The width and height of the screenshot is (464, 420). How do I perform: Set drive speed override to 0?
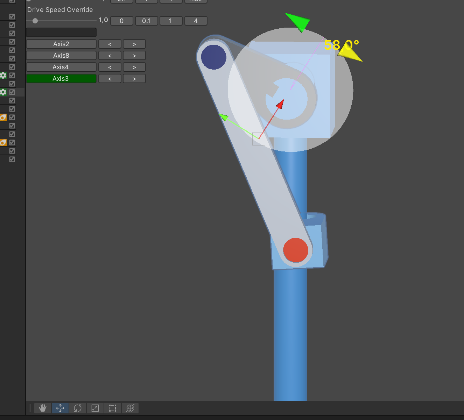tap(122, 21)
